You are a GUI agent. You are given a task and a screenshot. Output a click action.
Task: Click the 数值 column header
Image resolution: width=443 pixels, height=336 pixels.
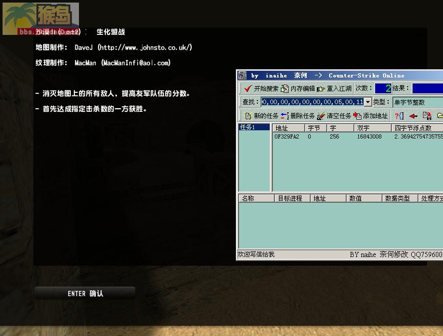[364, 199]
